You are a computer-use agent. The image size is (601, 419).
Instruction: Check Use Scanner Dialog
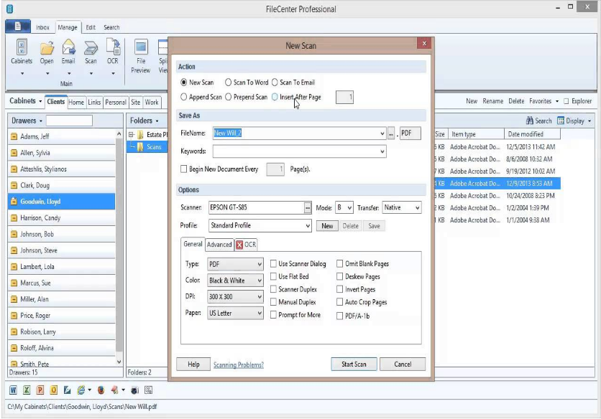pos(273,263)
